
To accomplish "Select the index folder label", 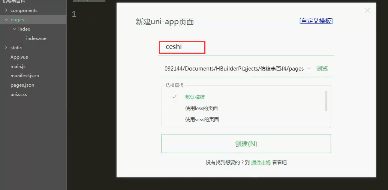I will 24,29.
